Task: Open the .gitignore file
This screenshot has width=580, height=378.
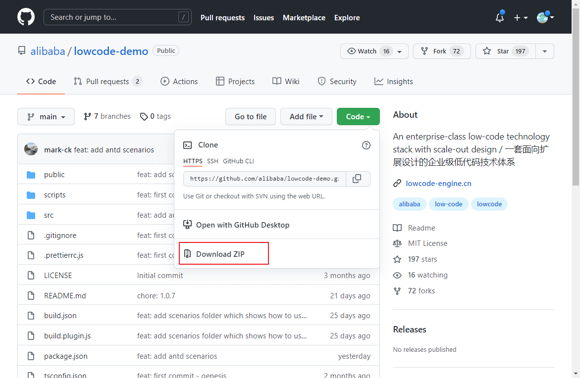Action: tap(60, 236)
